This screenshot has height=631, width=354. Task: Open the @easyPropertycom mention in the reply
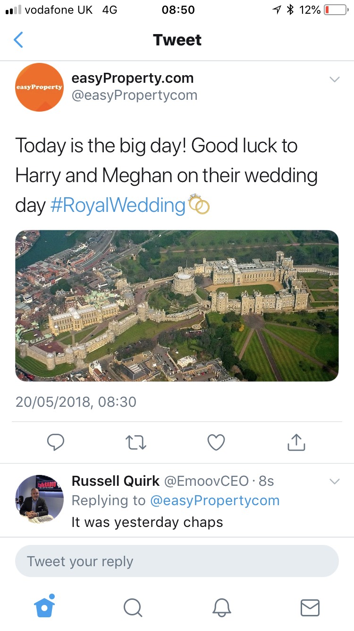point(215,500)
